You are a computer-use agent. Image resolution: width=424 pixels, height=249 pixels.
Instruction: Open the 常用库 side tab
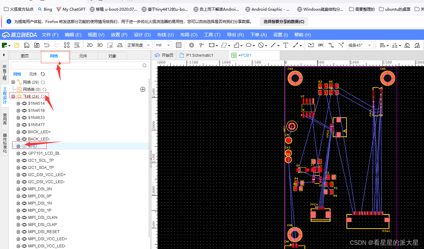[5, 120]
